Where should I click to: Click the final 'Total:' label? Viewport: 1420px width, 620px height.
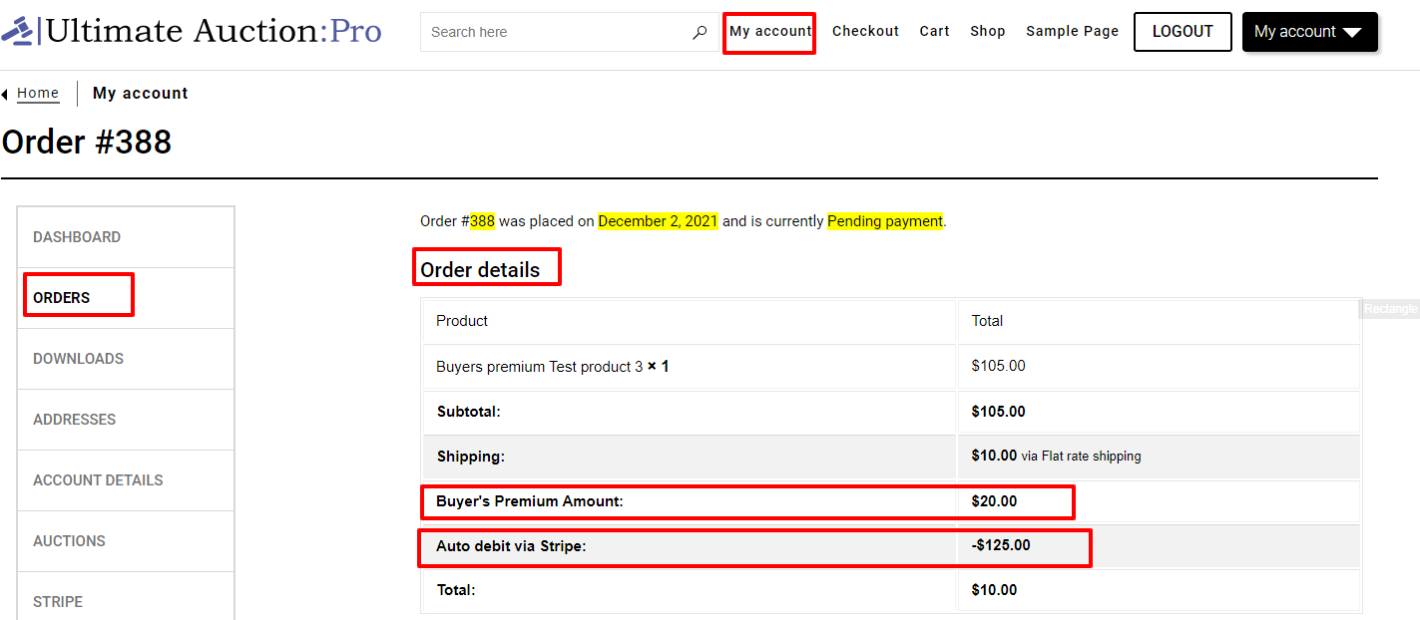pos(456,590)
